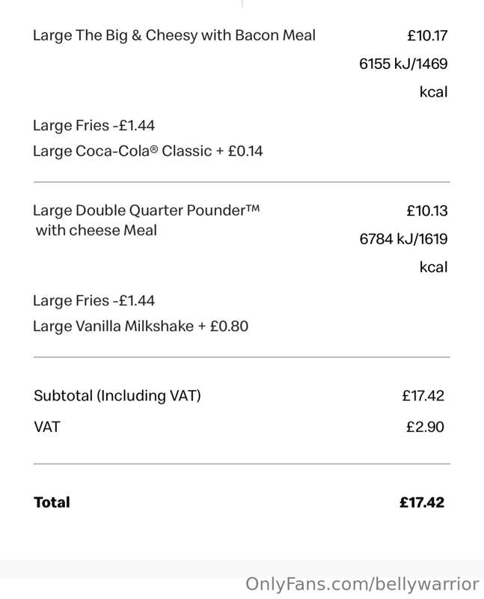Screen dimensions: 484x599
Task: Click Subtotal (Including VAT) label
Action: click(117, 396)
